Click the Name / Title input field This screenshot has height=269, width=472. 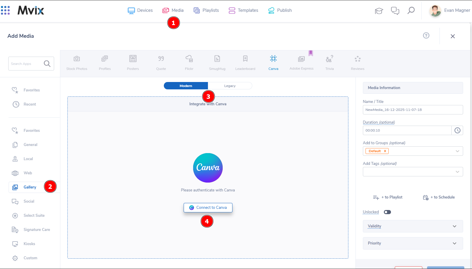tap(413, 110)
